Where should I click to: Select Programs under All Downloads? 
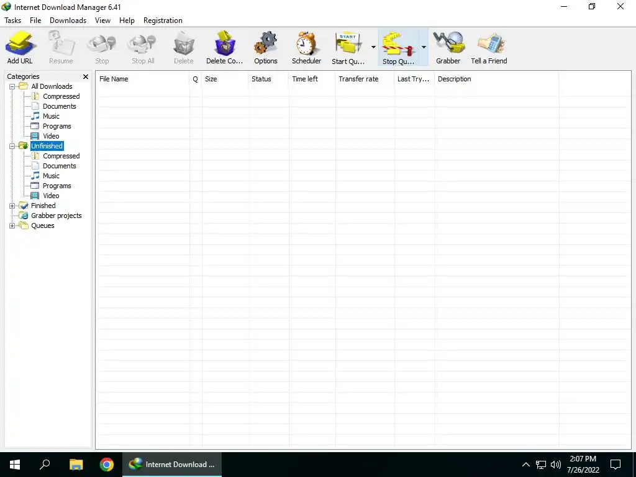57,126
